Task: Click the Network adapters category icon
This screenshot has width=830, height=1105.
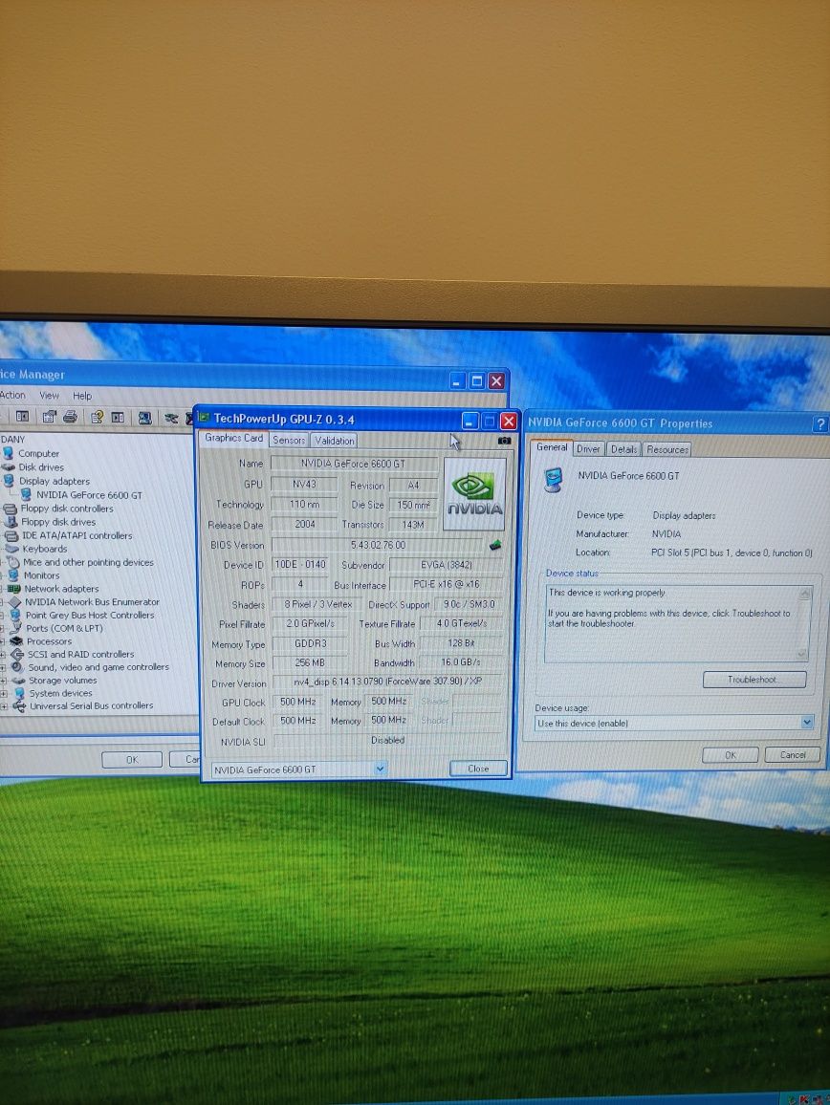Action: click(x=13, y=589)
